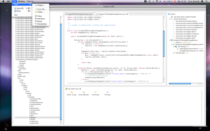The height and width of the screenshot is (131, 210).
Task: Click Exit in the File menu
Action: 16,15
